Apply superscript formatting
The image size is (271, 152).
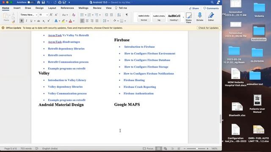point(49,21)
